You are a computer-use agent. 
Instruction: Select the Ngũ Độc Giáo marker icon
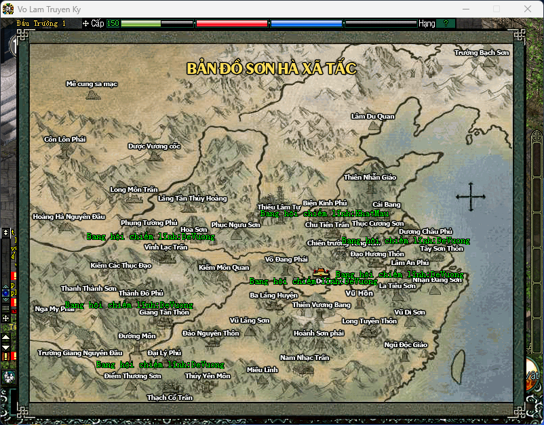click(x=404, y=356)
